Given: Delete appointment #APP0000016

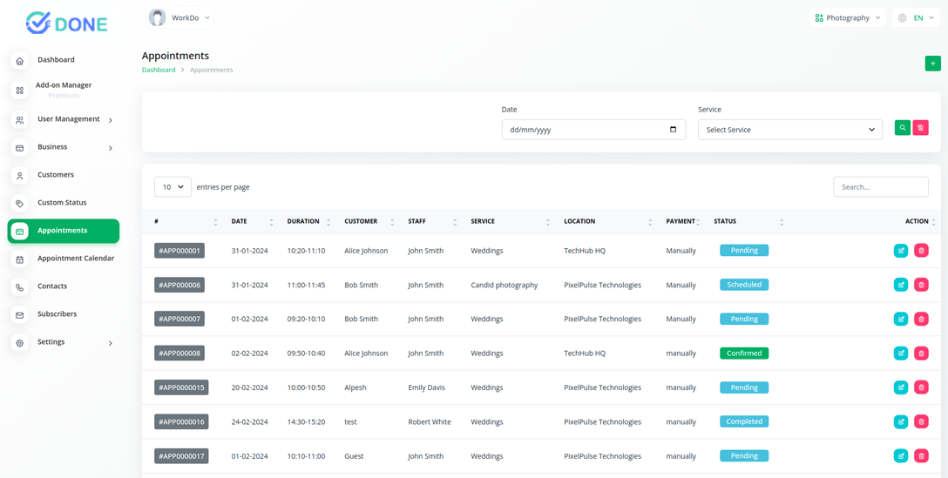Looking at the screenshot, I should coord(921,421).
